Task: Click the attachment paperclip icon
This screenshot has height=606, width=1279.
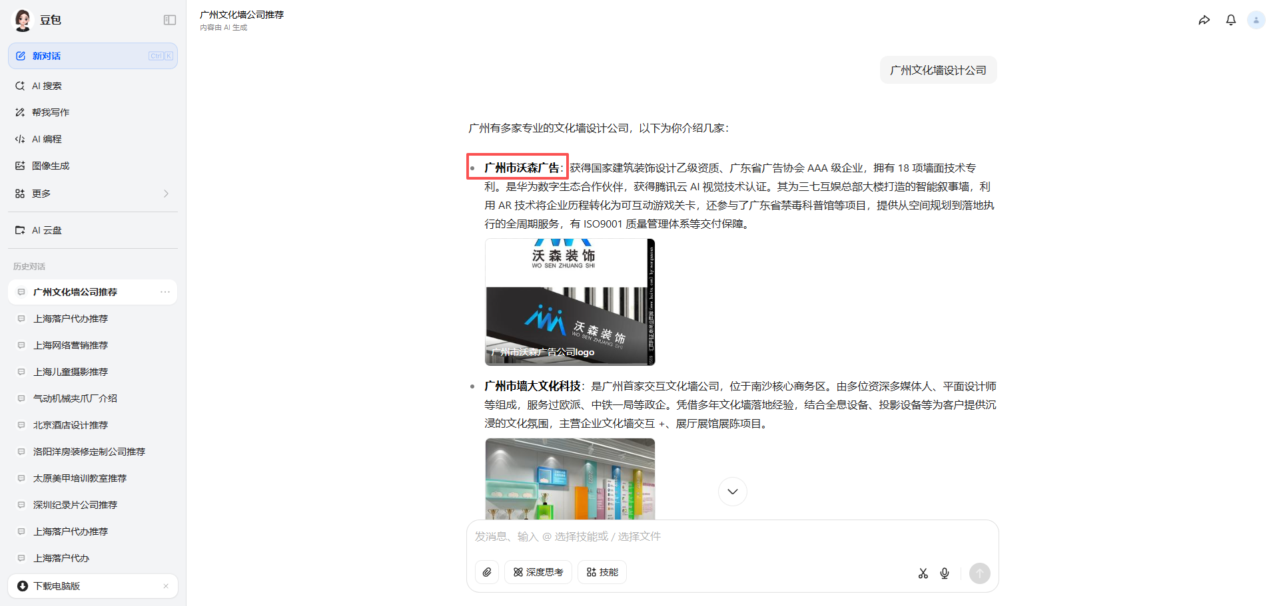Action: [487, 572]
